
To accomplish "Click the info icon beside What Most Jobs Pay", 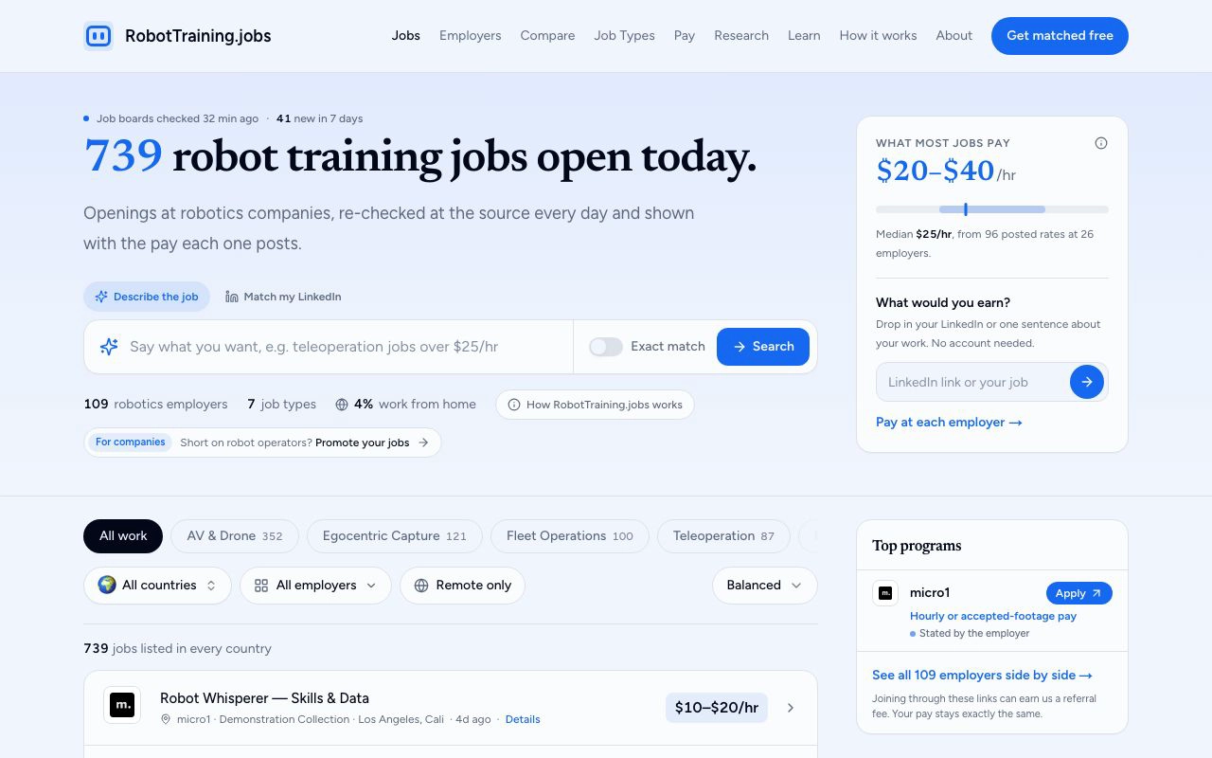I will [1101, 143].
